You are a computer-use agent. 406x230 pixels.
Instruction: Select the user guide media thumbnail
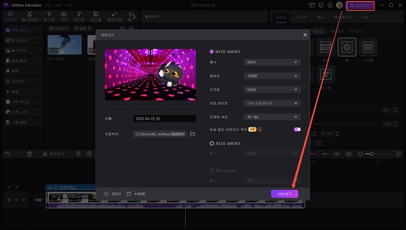(65, 45)
